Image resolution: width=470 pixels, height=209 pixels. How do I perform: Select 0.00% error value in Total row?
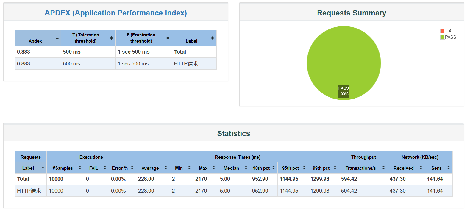coord(118,179)
